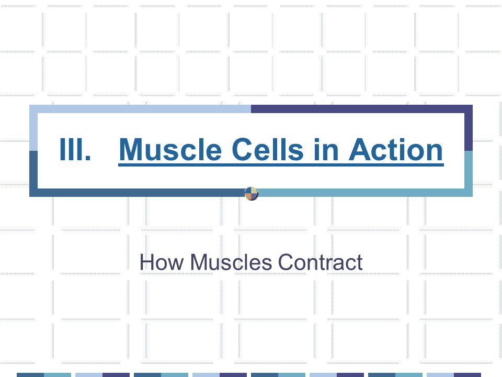Pick the rightmost teal block in bottom strip

point(409,375)
